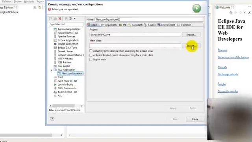
Task: Select Apache Tomcat configuration type
Action: tap(66, 37)
